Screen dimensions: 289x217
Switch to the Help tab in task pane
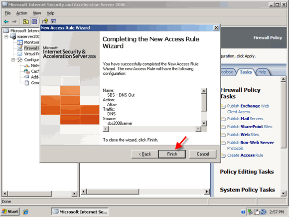(x=262, y=72)
